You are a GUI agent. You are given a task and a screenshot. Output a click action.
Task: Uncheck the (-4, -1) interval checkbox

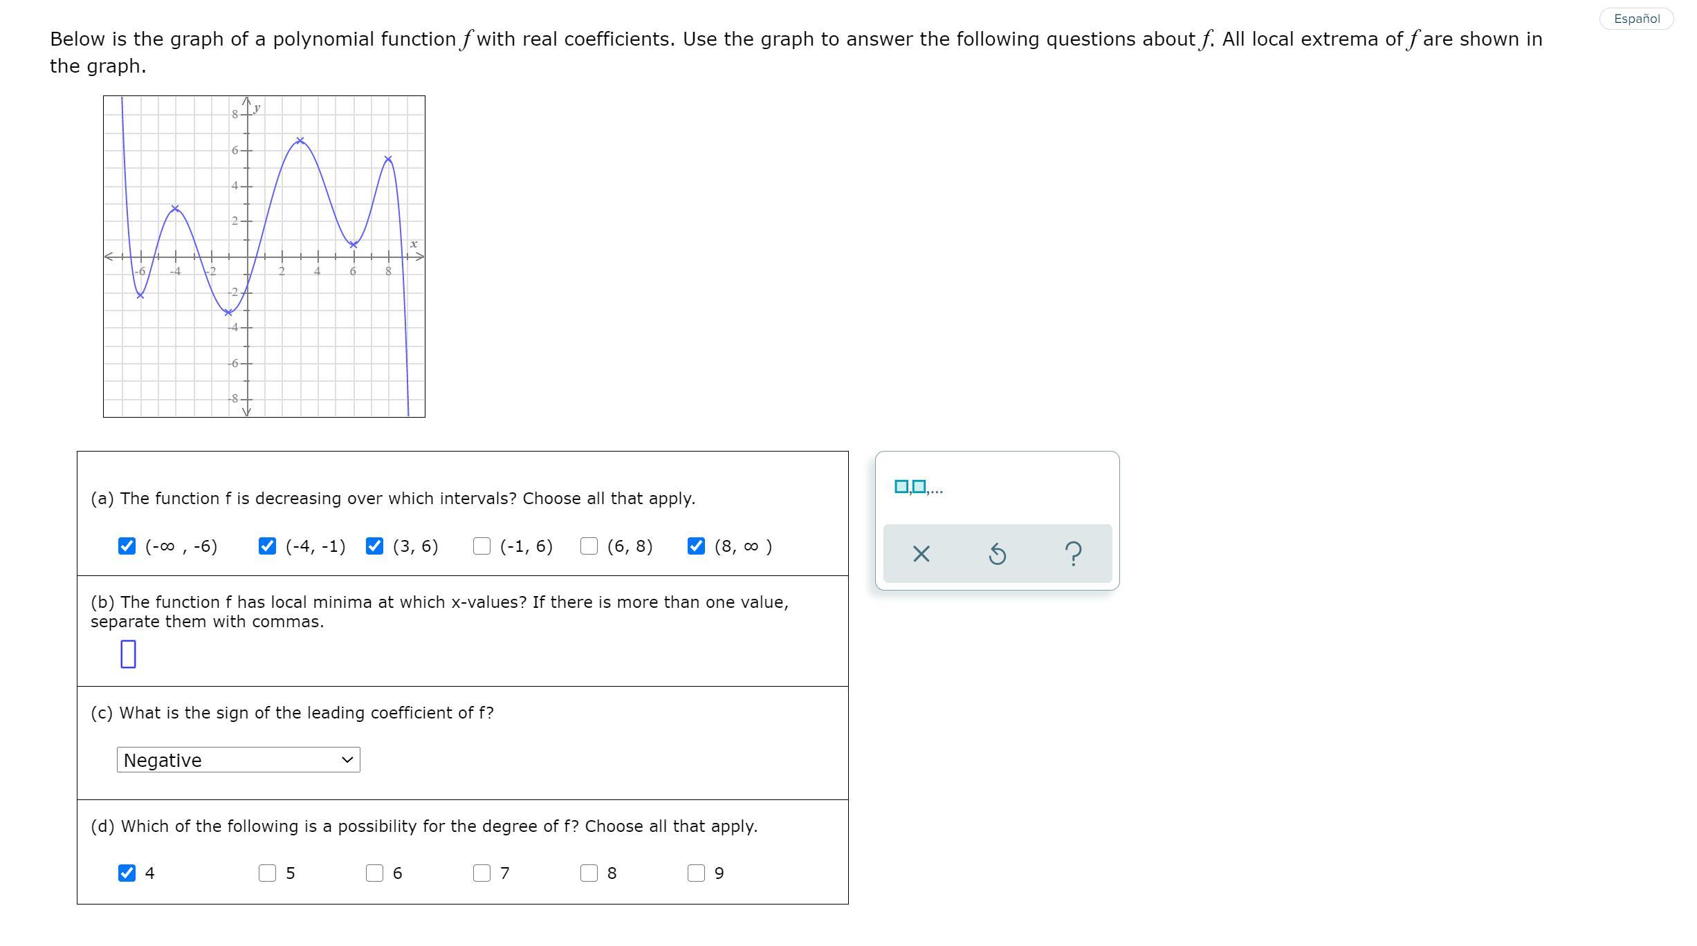[267, 546]
